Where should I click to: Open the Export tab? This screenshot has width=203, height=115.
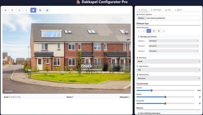click(x=178, y=10)
